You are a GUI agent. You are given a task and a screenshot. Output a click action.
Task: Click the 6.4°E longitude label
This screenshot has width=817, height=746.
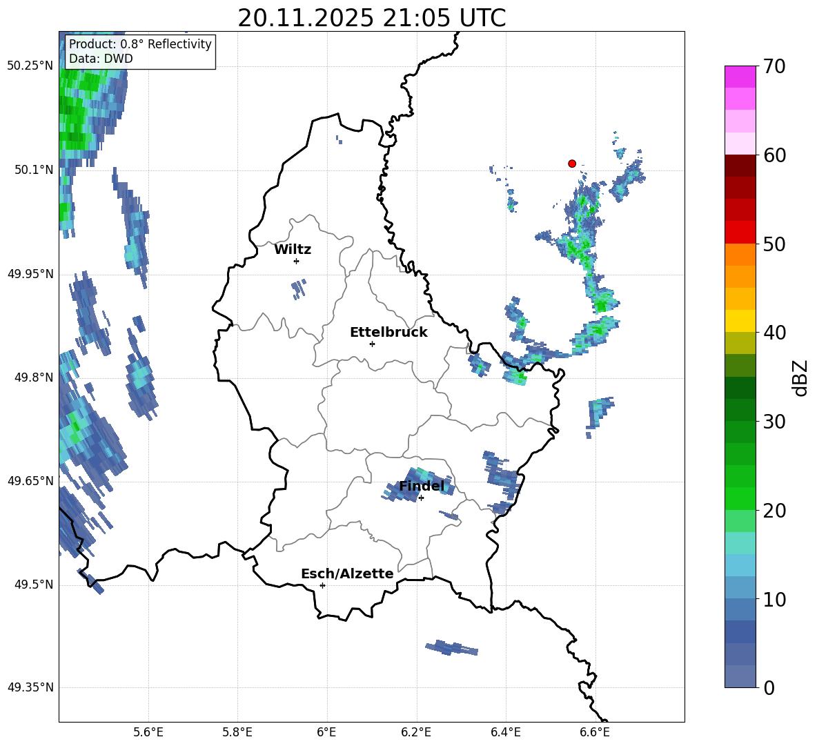(505, 732)
